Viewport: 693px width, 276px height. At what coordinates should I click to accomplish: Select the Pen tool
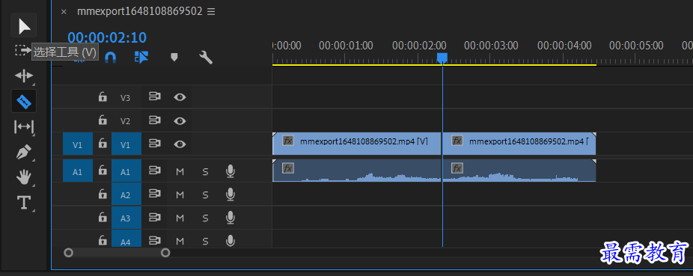point(23,153)
